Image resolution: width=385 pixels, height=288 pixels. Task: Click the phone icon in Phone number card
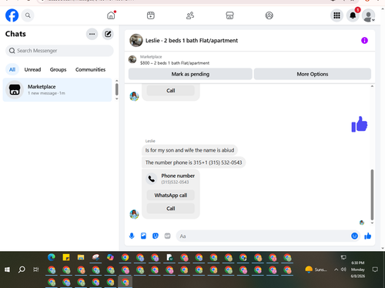pos(152,179)
